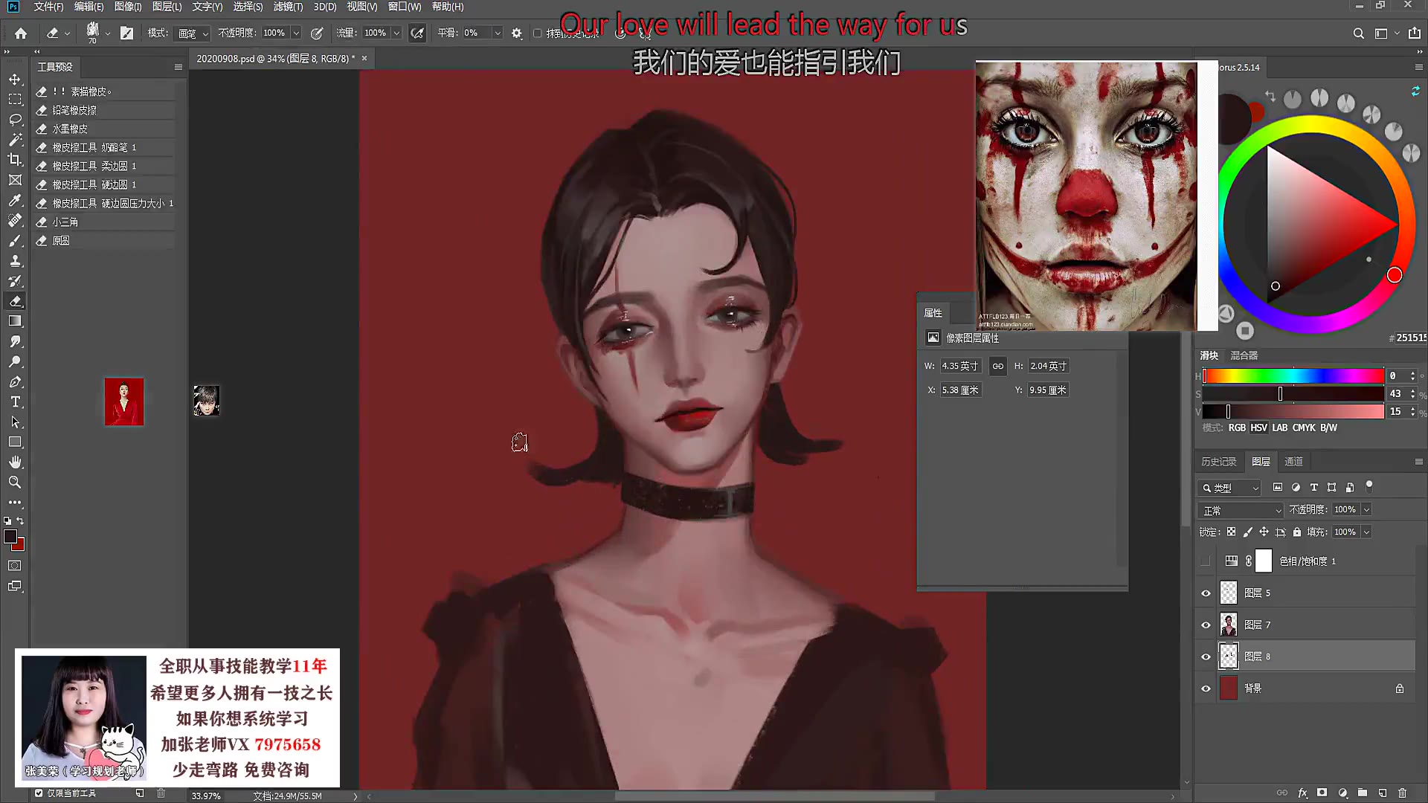Select LAB color mode
The width and height of the screenshot is (1428, 803).
tap(1279, 428)
